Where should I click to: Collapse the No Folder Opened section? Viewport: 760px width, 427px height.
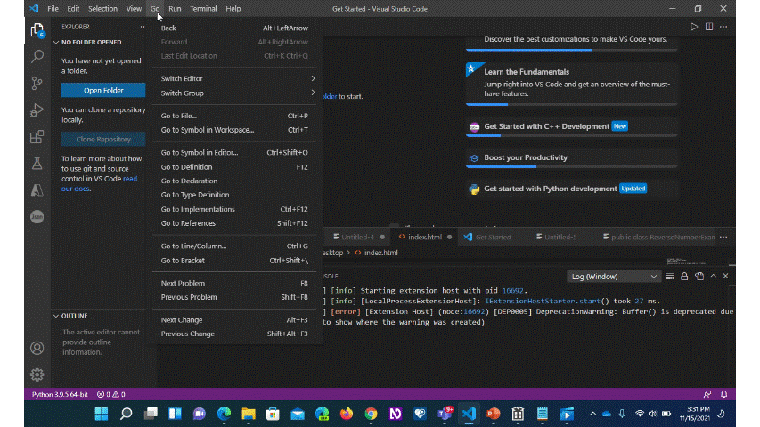[100, 42]
